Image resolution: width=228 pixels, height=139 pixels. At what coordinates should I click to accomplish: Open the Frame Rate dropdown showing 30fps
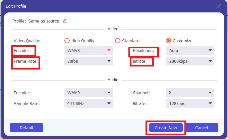(89, 61)
